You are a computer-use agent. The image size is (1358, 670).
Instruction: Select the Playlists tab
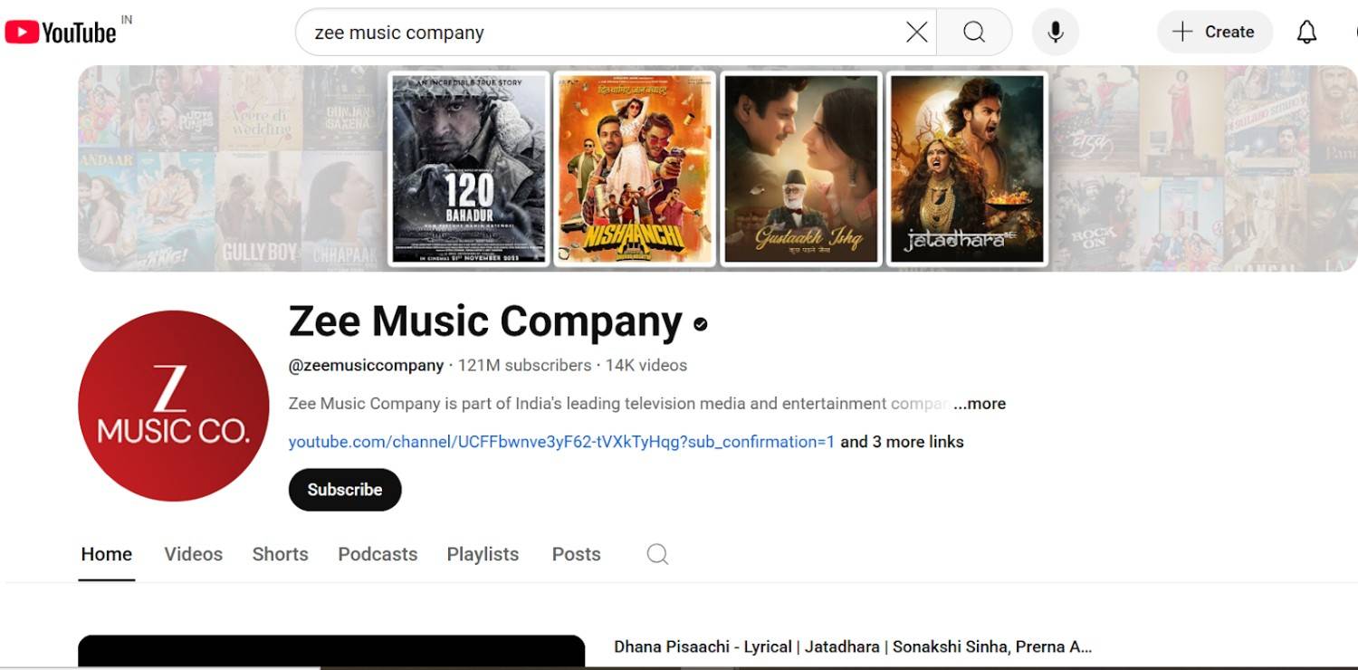click(x=483, y=553)
